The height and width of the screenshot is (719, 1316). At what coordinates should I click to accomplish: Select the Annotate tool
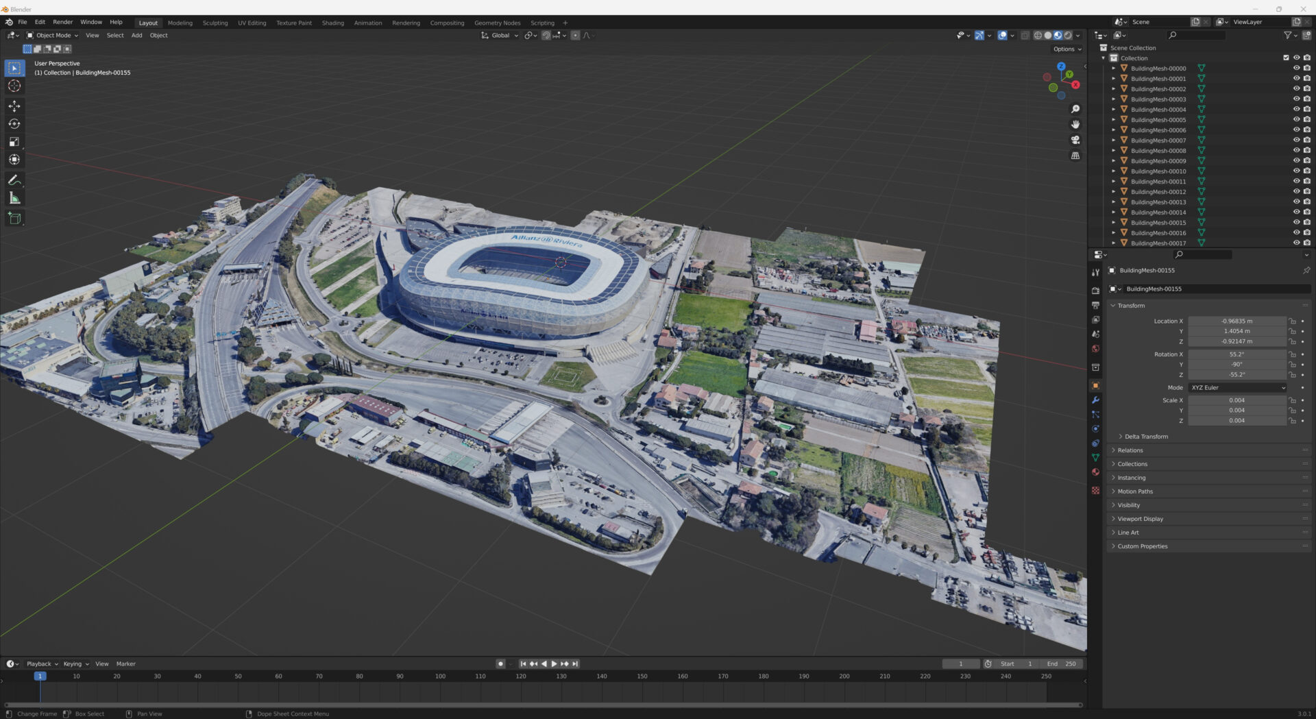click(x=14, y=180)
